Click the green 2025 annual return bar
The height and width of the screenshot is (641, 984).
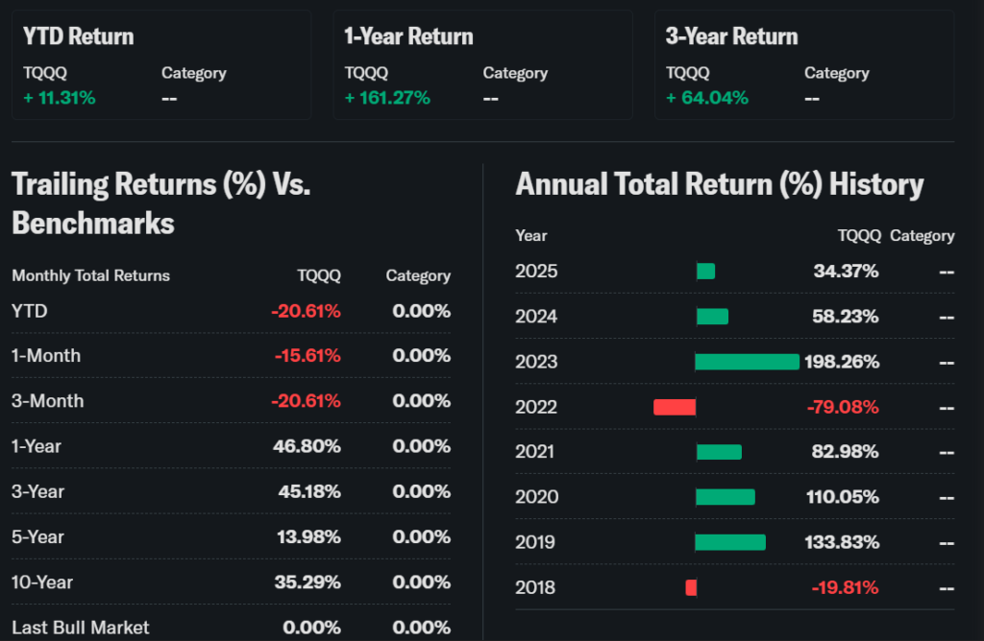tap(705, 272)
